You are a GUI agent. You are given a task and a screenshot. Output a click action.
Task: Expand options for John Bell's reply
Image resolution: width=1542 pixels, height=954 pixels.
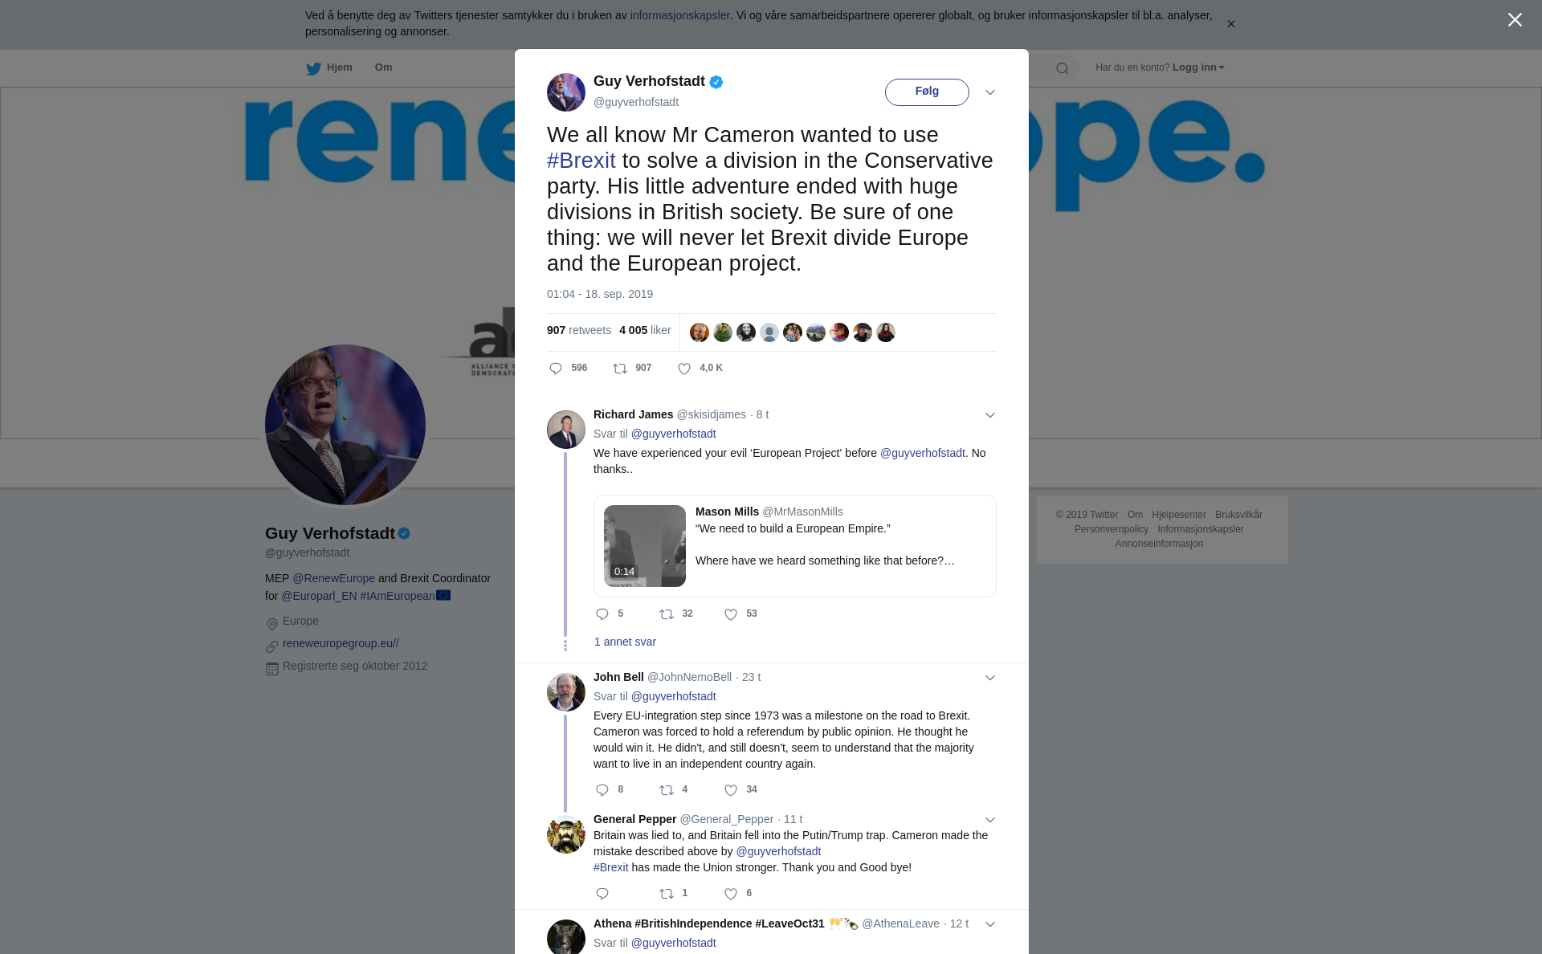tap(990, 678)
